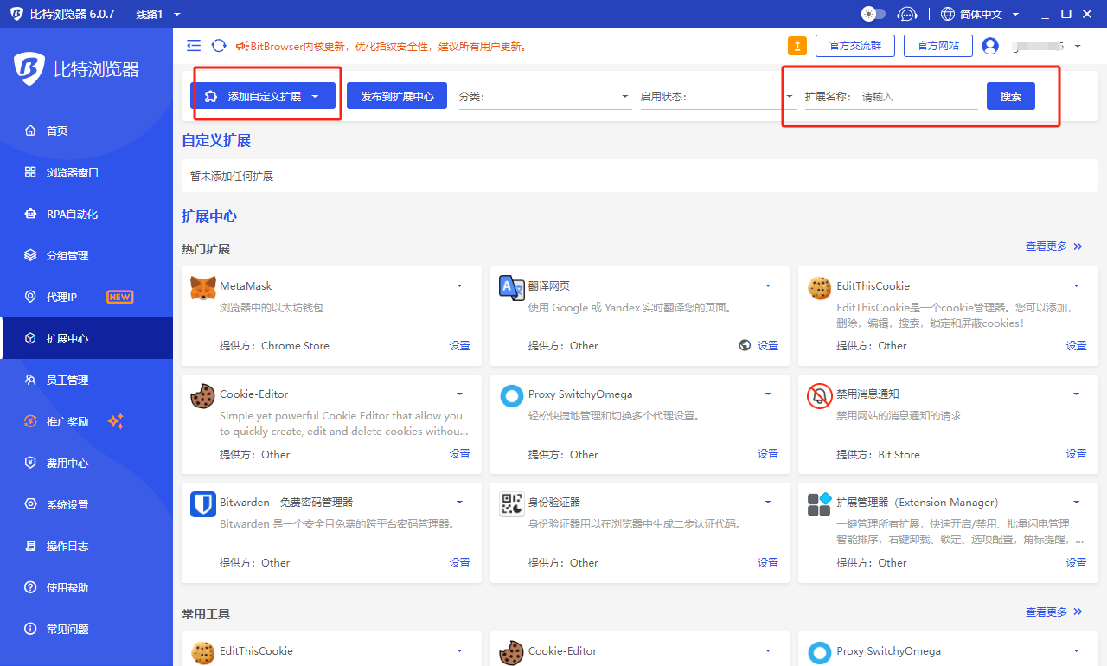This screenshot has height=666, width=1107.
Task: Expand the 身份验证器 card dropdown arrow
Action: [x=768, y=502]
